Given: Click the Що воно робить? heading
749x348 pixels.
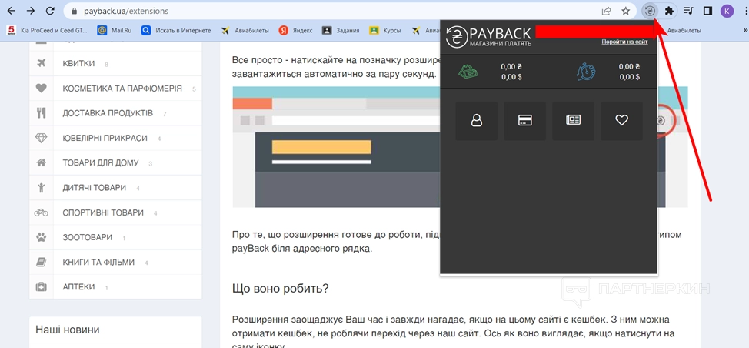Looking at the screenshot, I should pyautogui.click(x=281, y=289).
